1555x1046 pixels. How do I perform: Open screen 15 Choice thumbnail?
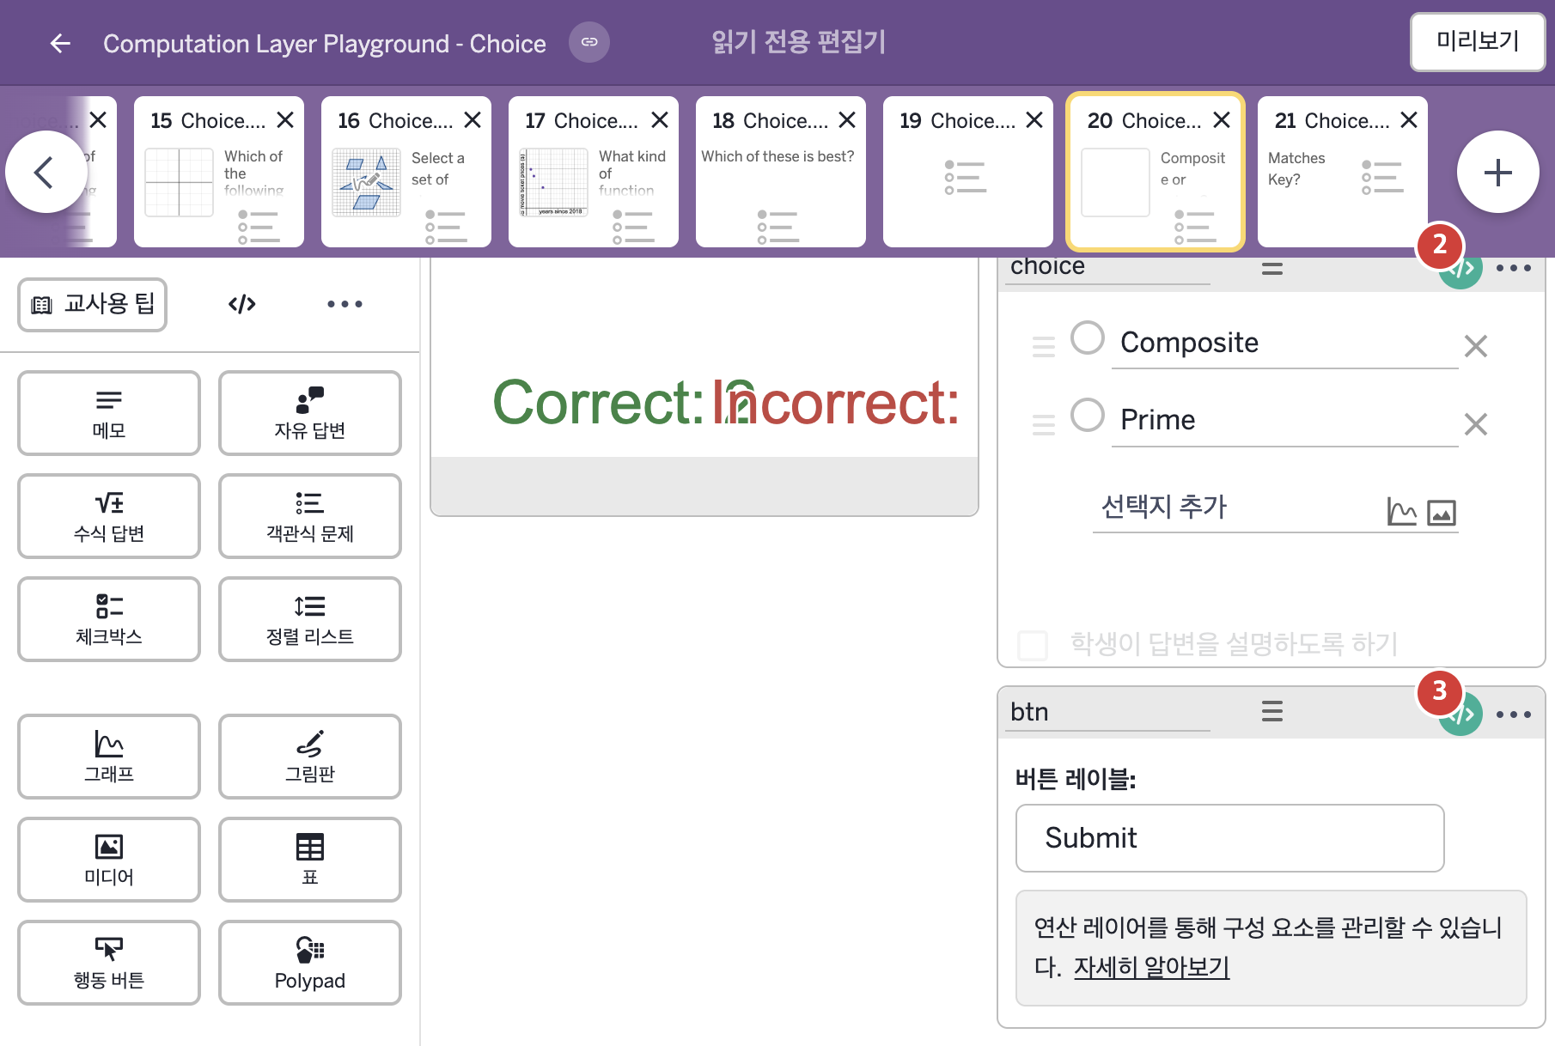pyautogui.click(x=219, y=172)
